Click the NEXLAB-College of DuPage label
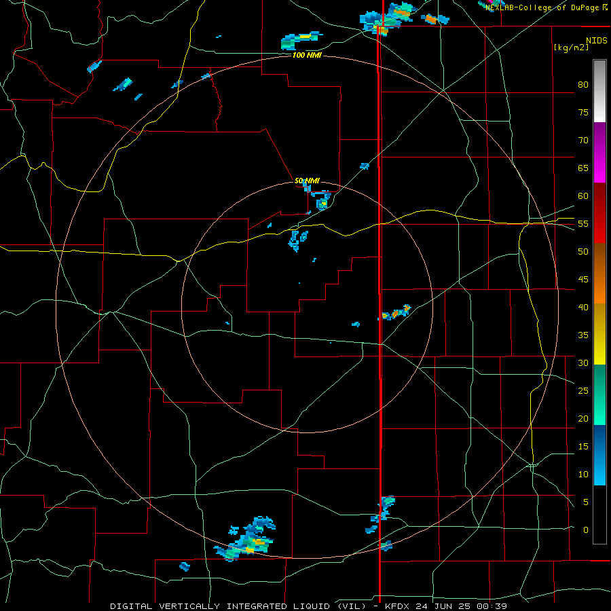 point(542,7)
